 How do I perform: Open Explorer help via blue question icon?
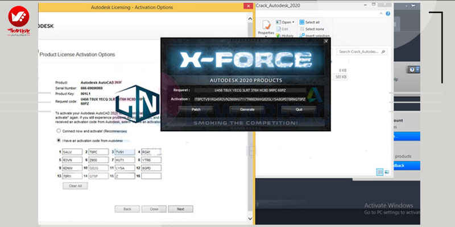388,14
